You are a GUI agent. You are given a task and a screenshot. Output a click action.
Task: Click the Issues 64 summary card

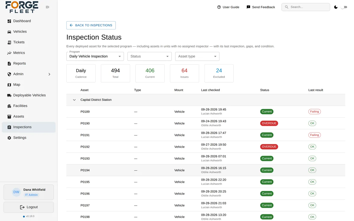[x=184, y=73]
